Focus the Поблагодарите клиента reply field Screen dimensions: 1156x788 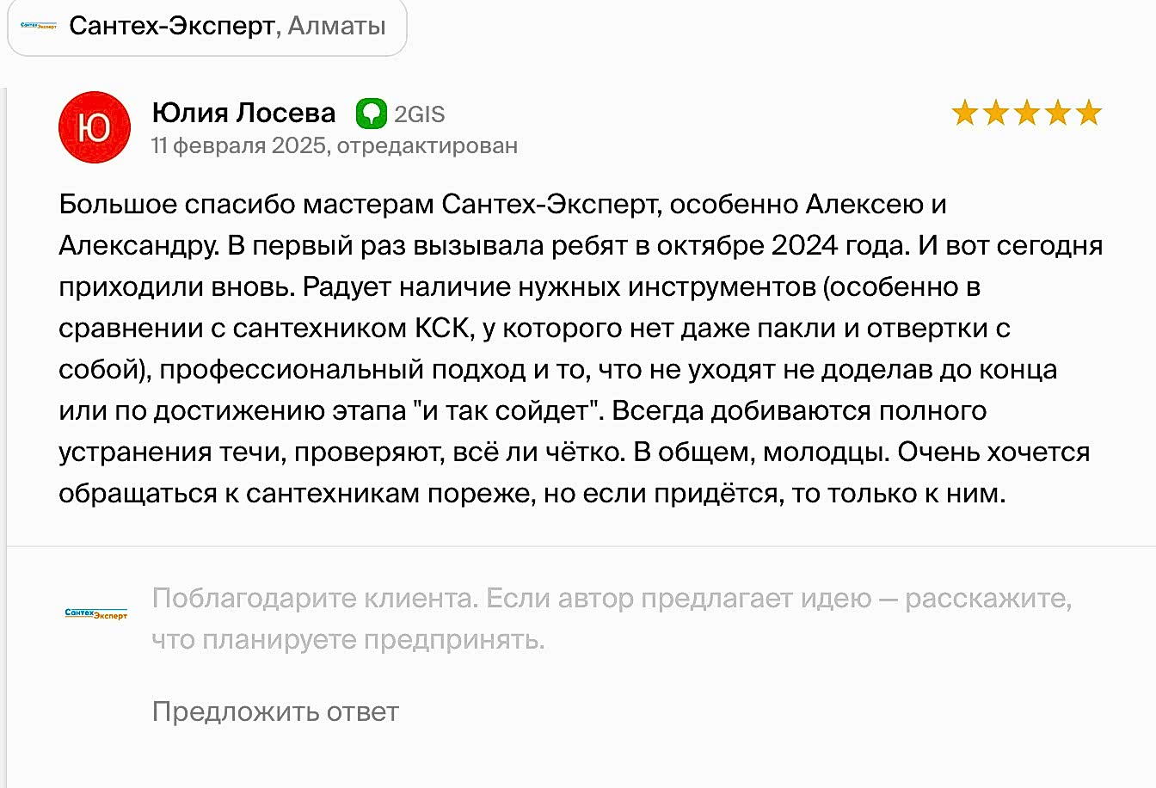click(612, 619)
